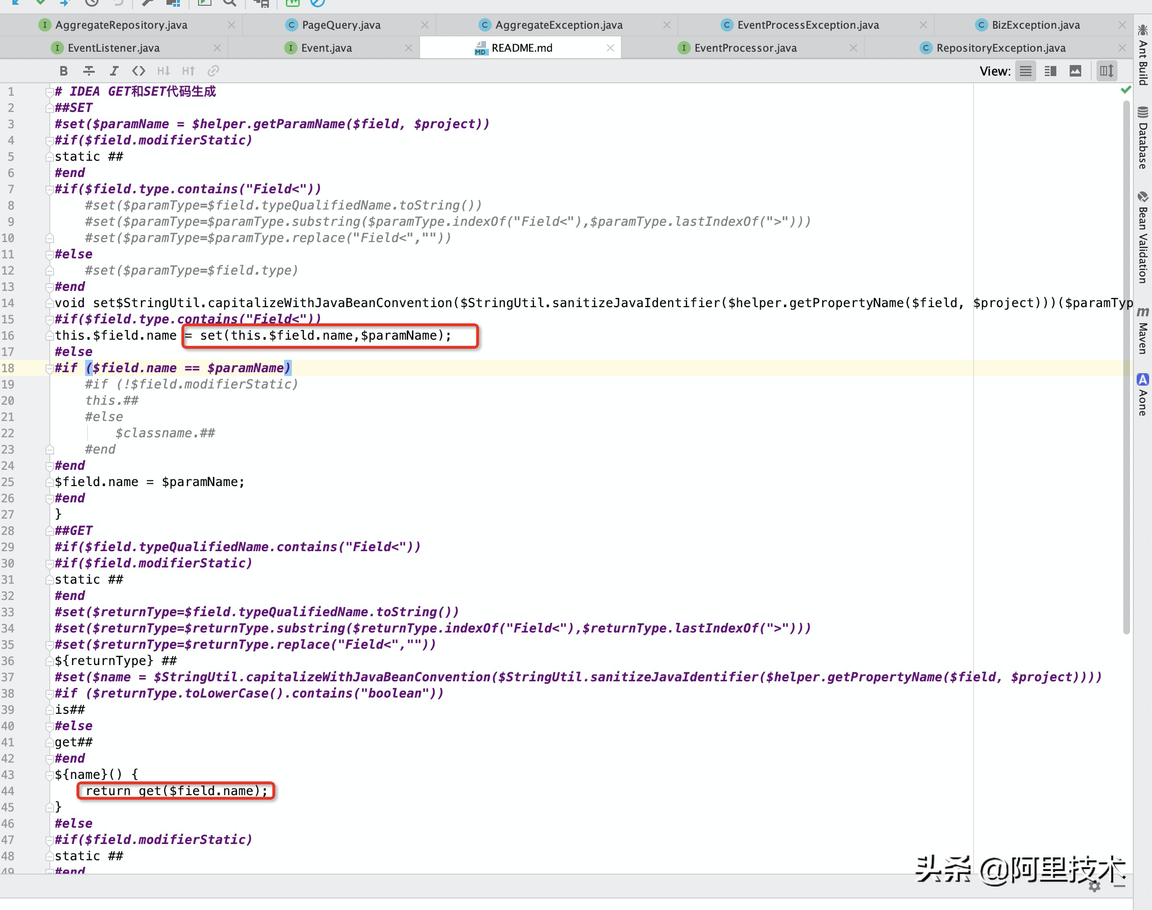
Task: Switch to editor-only view
Action: pyautogui.click(x=1025, y=71)
